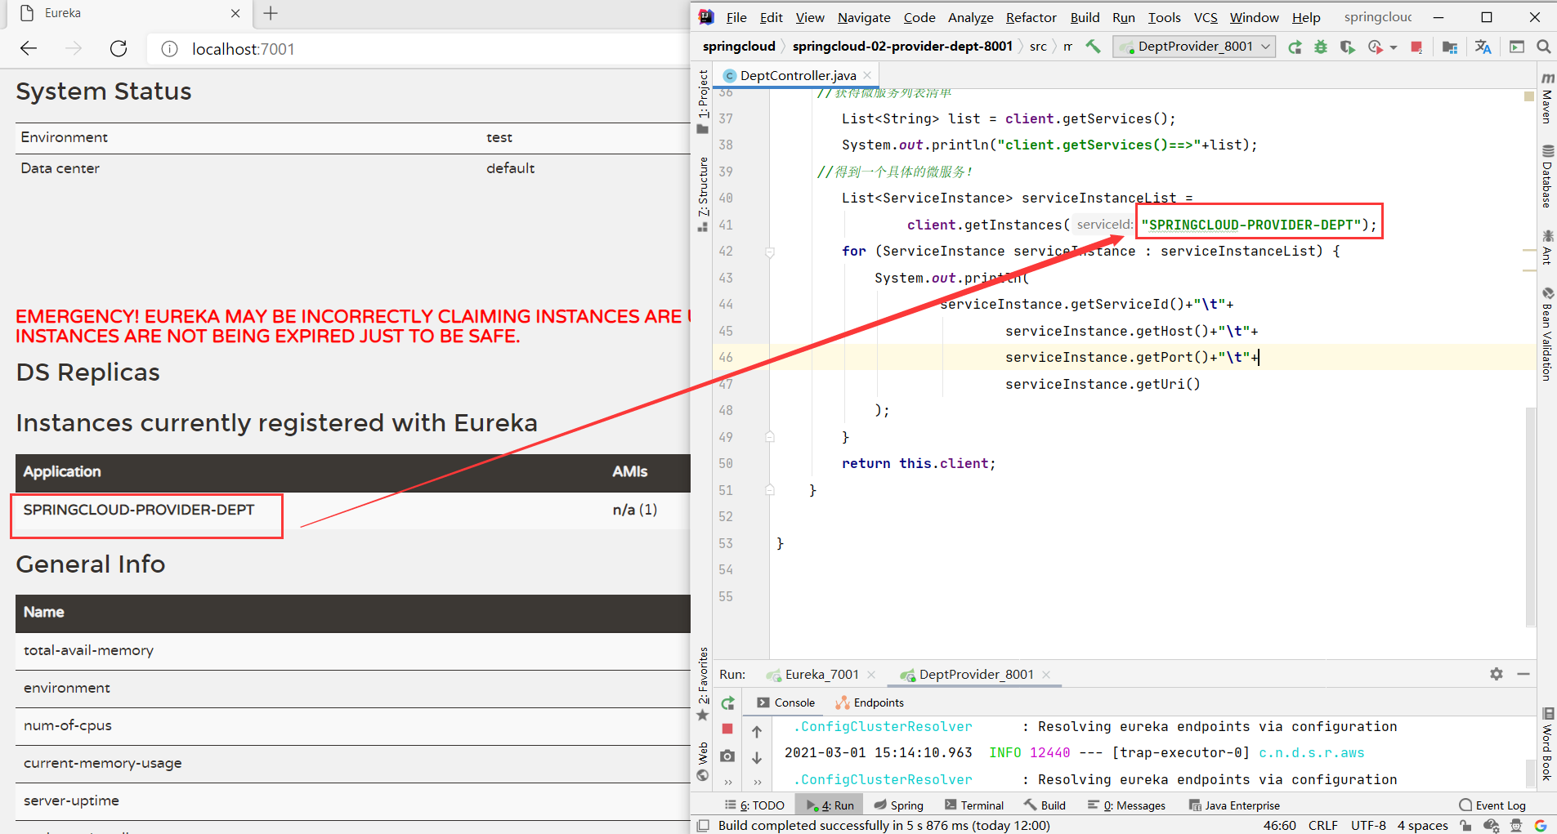Image resolution: width=1557 pixels, height=834 pixels.
Task: Start debugging with the green bug icon
Action: (x=1321, y=47)
